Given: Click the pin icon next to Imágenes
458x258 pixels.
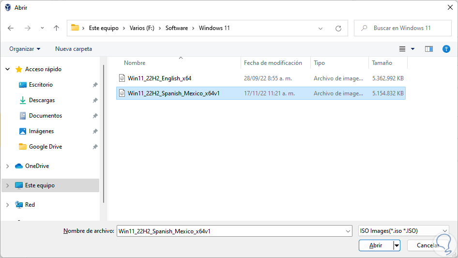Looking at the screenshot, I should pyautogui.click(x=95, y=131).
